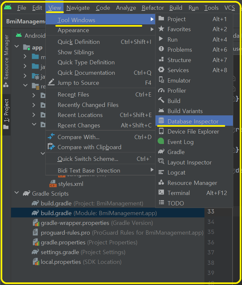Image resolution: width=242 pixels, height=285 pixels.
Task: Open Database Inspector tool window
Action: tap(193, 121)
